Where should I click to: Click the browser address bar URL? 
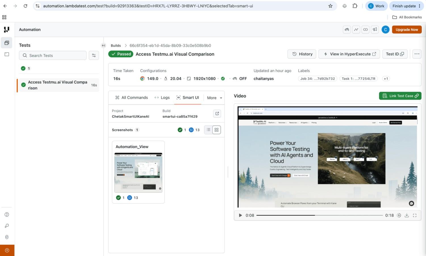tap(148, 6)
